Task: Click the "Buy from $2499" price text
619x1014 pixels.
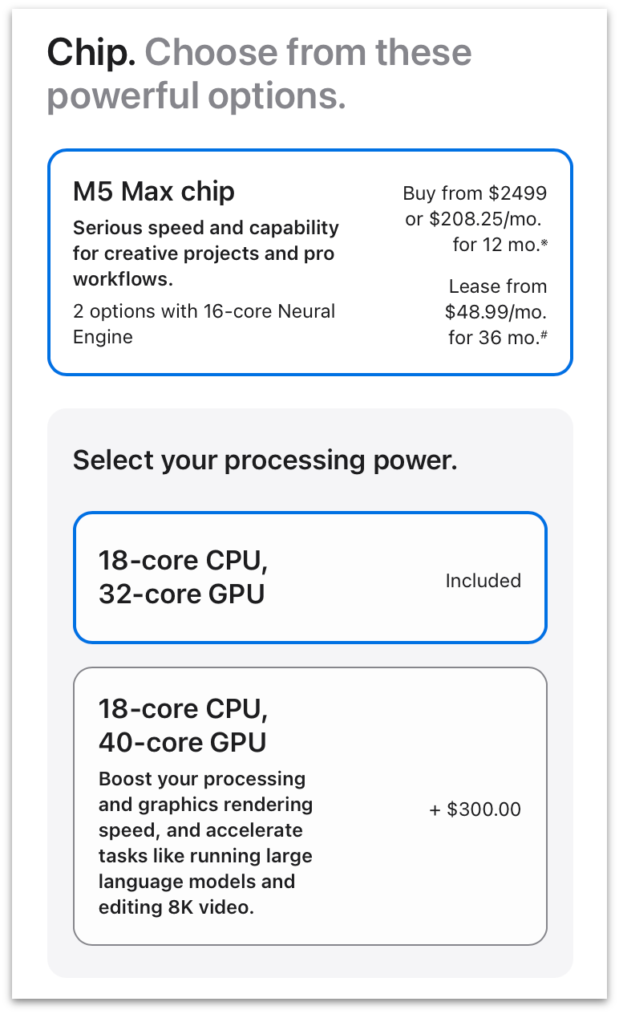Action: pos(475,193)
